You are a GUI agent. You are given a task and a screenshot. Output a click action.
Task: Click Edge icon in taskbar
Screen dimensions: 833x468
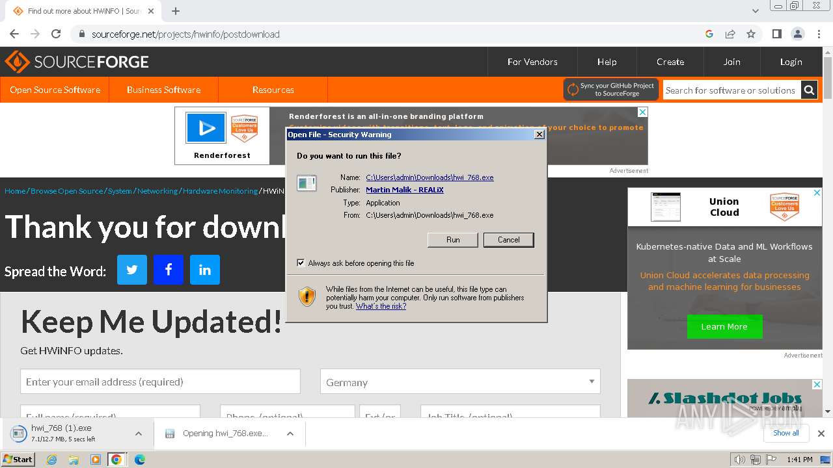(139, 460)
